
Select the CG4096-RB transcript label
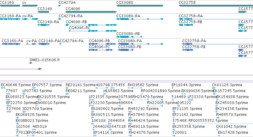click(x=76, y=22)
